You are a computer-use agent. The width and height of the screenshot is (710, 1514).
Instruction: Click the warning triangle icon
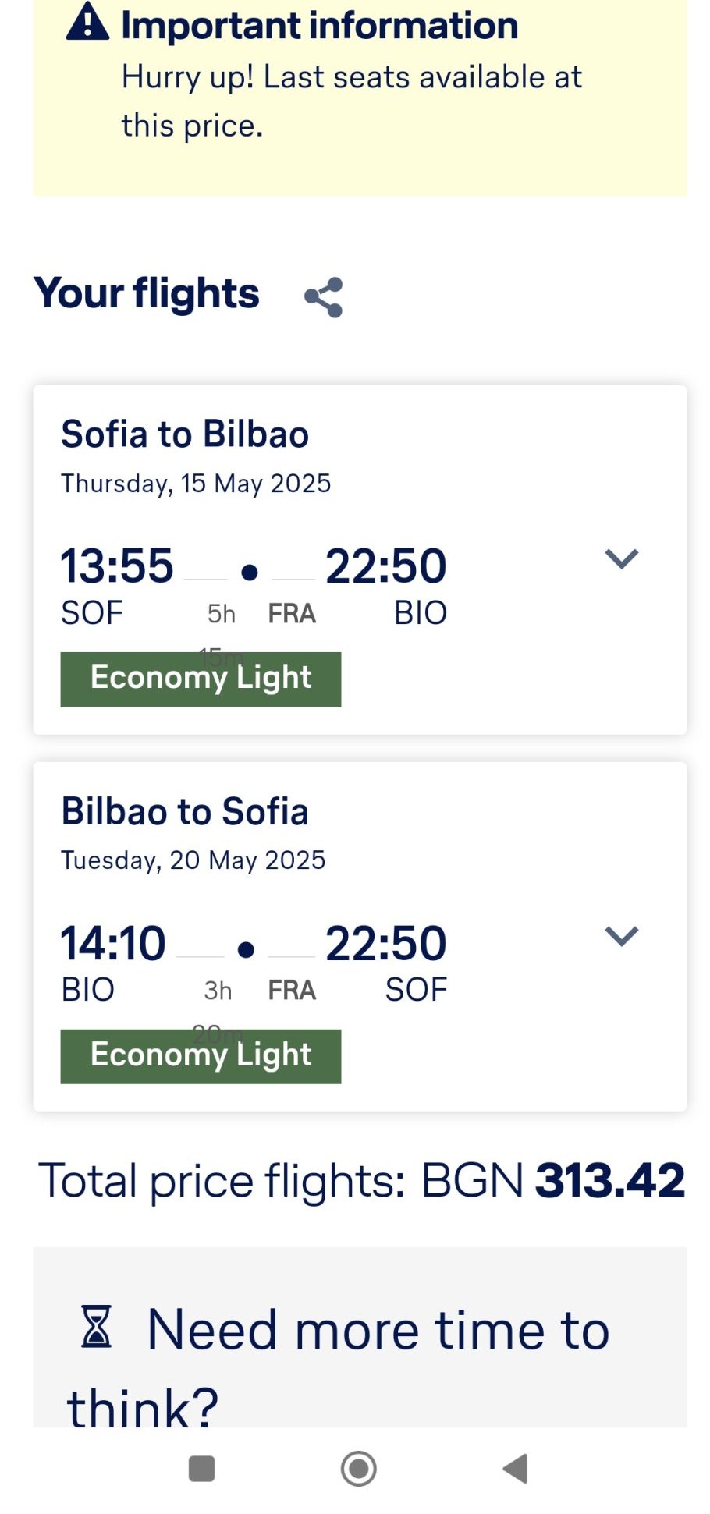pos(87,23)
